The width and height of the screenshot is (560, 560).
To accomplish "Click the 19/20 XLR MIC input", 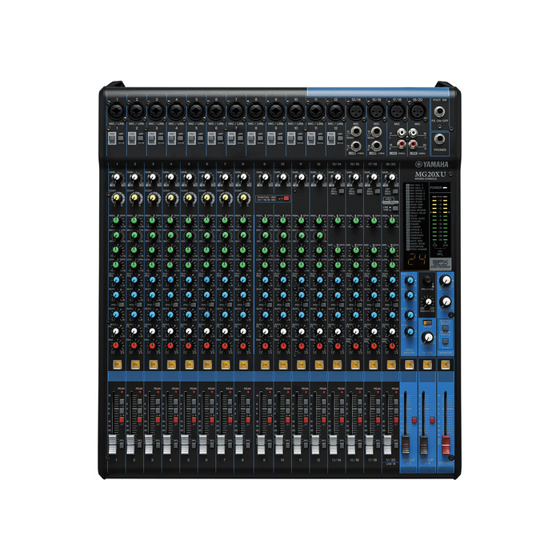I will coord(418,111).
